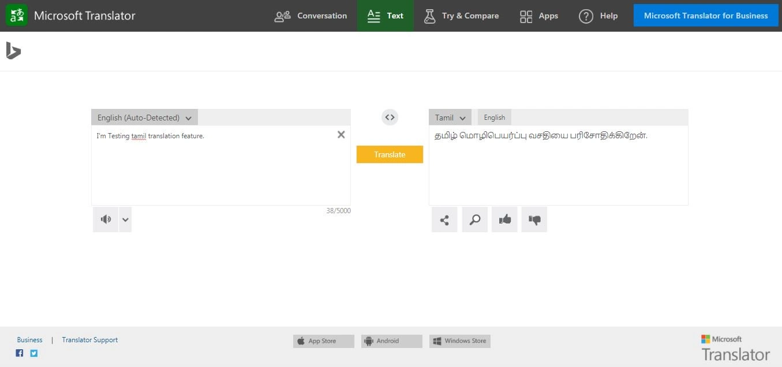Image resolution: width=782 pixels, height=367 pixels.
Task: Clear the source text with the X
Action: [341, 134]
